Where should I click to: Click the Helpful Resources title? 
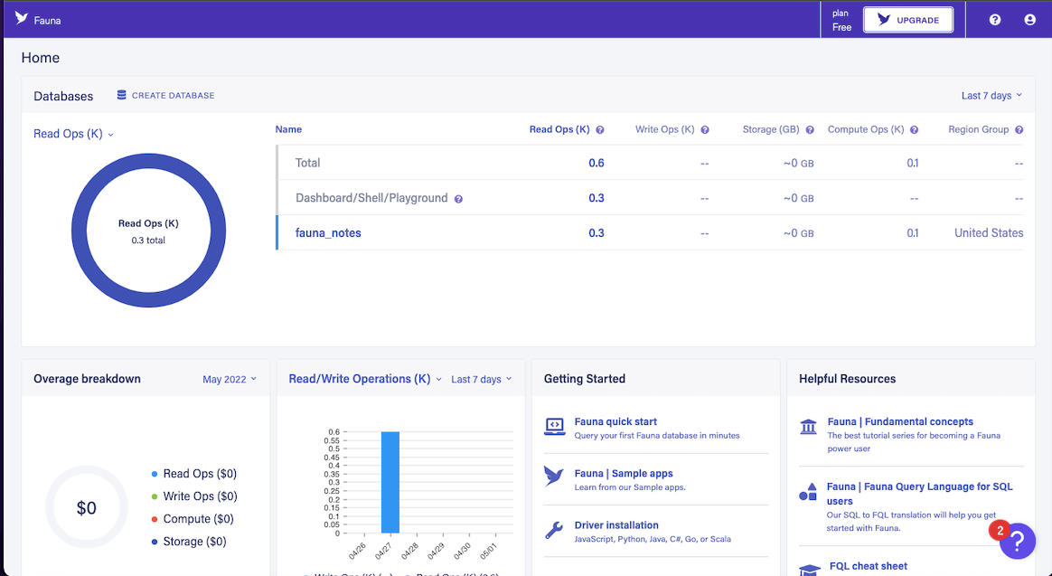848,379
